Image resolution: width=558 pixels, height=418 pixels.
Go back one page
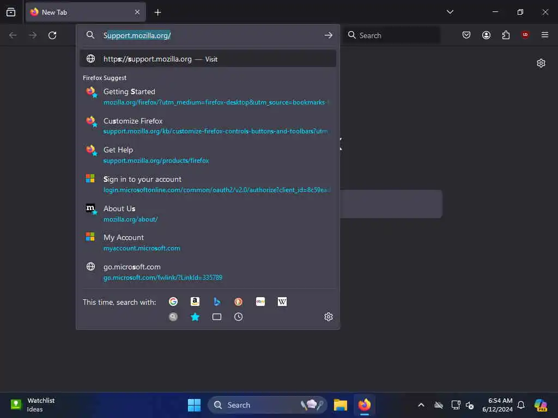coord(13,35)
